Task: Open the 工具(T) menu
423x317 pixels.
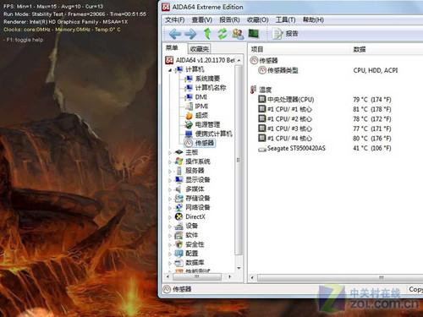Action: (x=285, y=19)
